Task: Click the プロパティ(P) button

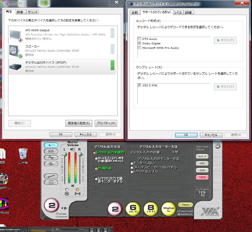Action: pos(106,123)
